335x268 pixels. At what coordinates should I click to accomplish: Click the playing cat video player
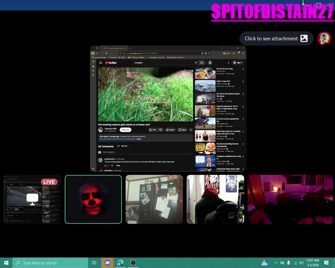pos(146,95)
